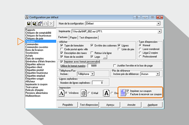This screenshot has width=189, height=125.
Task: Switch to the Papier tab
Action: pos(73,37)
